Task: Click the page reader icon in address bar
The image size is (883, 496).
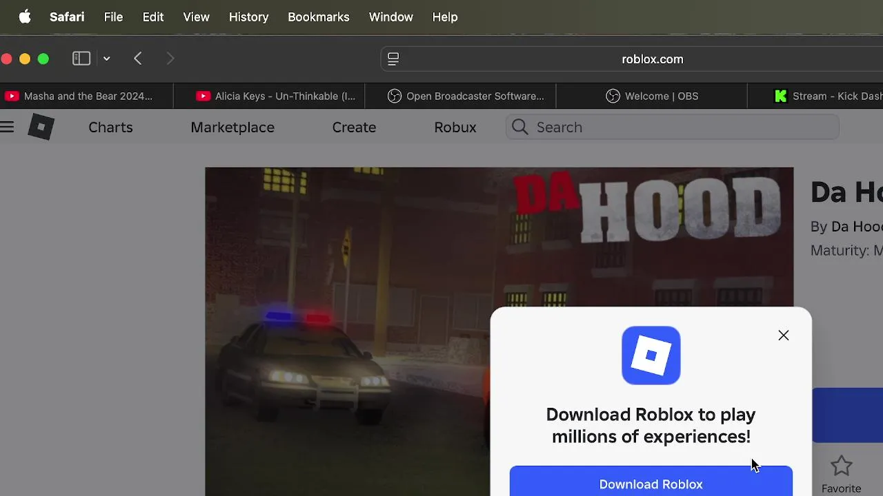Action: pyautogui.click(x=393, y=59)
